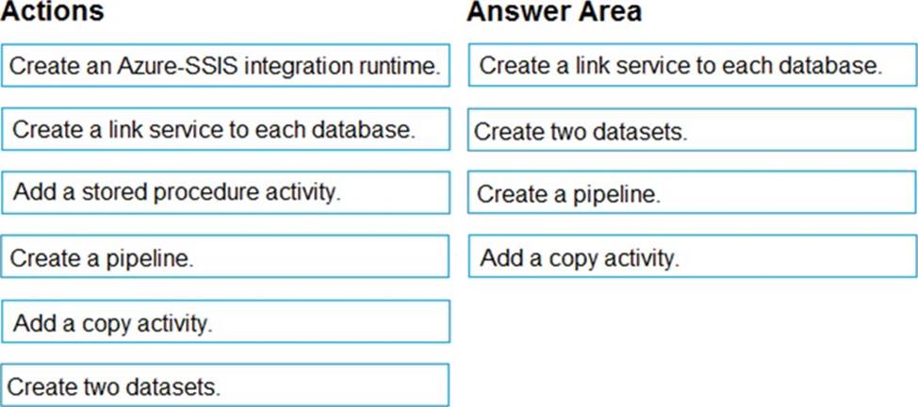Click the Answer Area heading
918x407 pixels.
point(554,13)
